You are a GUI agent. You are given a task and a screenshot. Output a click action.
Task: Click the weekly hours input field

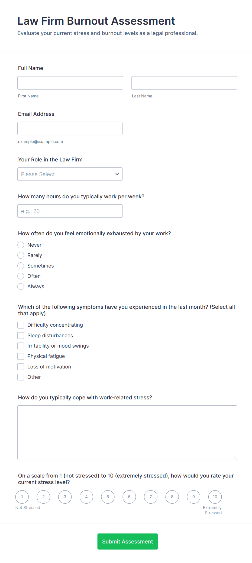click(x=70, y=211)
